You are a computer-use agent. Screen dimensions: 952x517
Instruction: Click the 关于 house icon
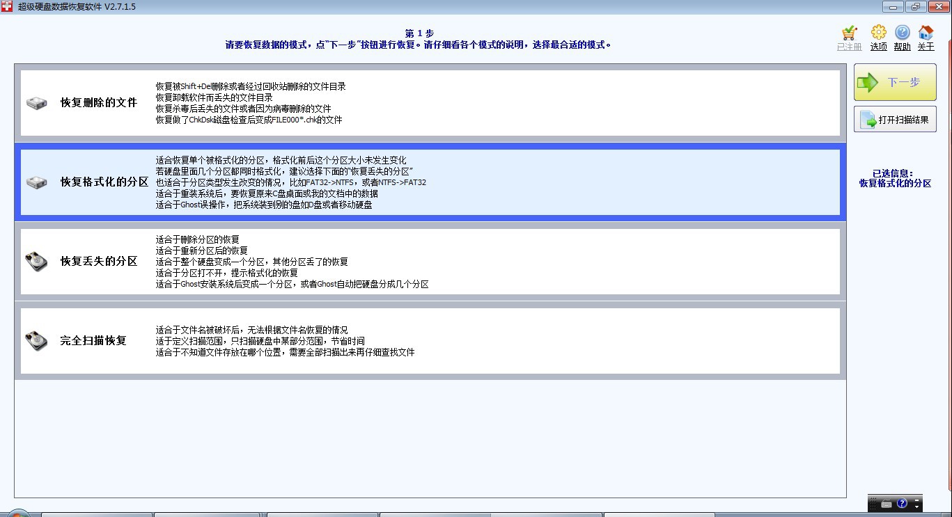pos(926,33)
